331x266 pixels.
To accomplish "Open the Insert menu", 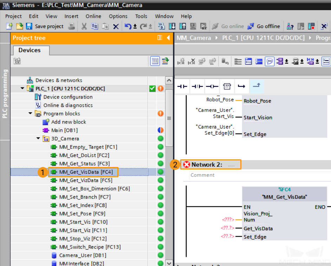I will (x=71, y=16).
